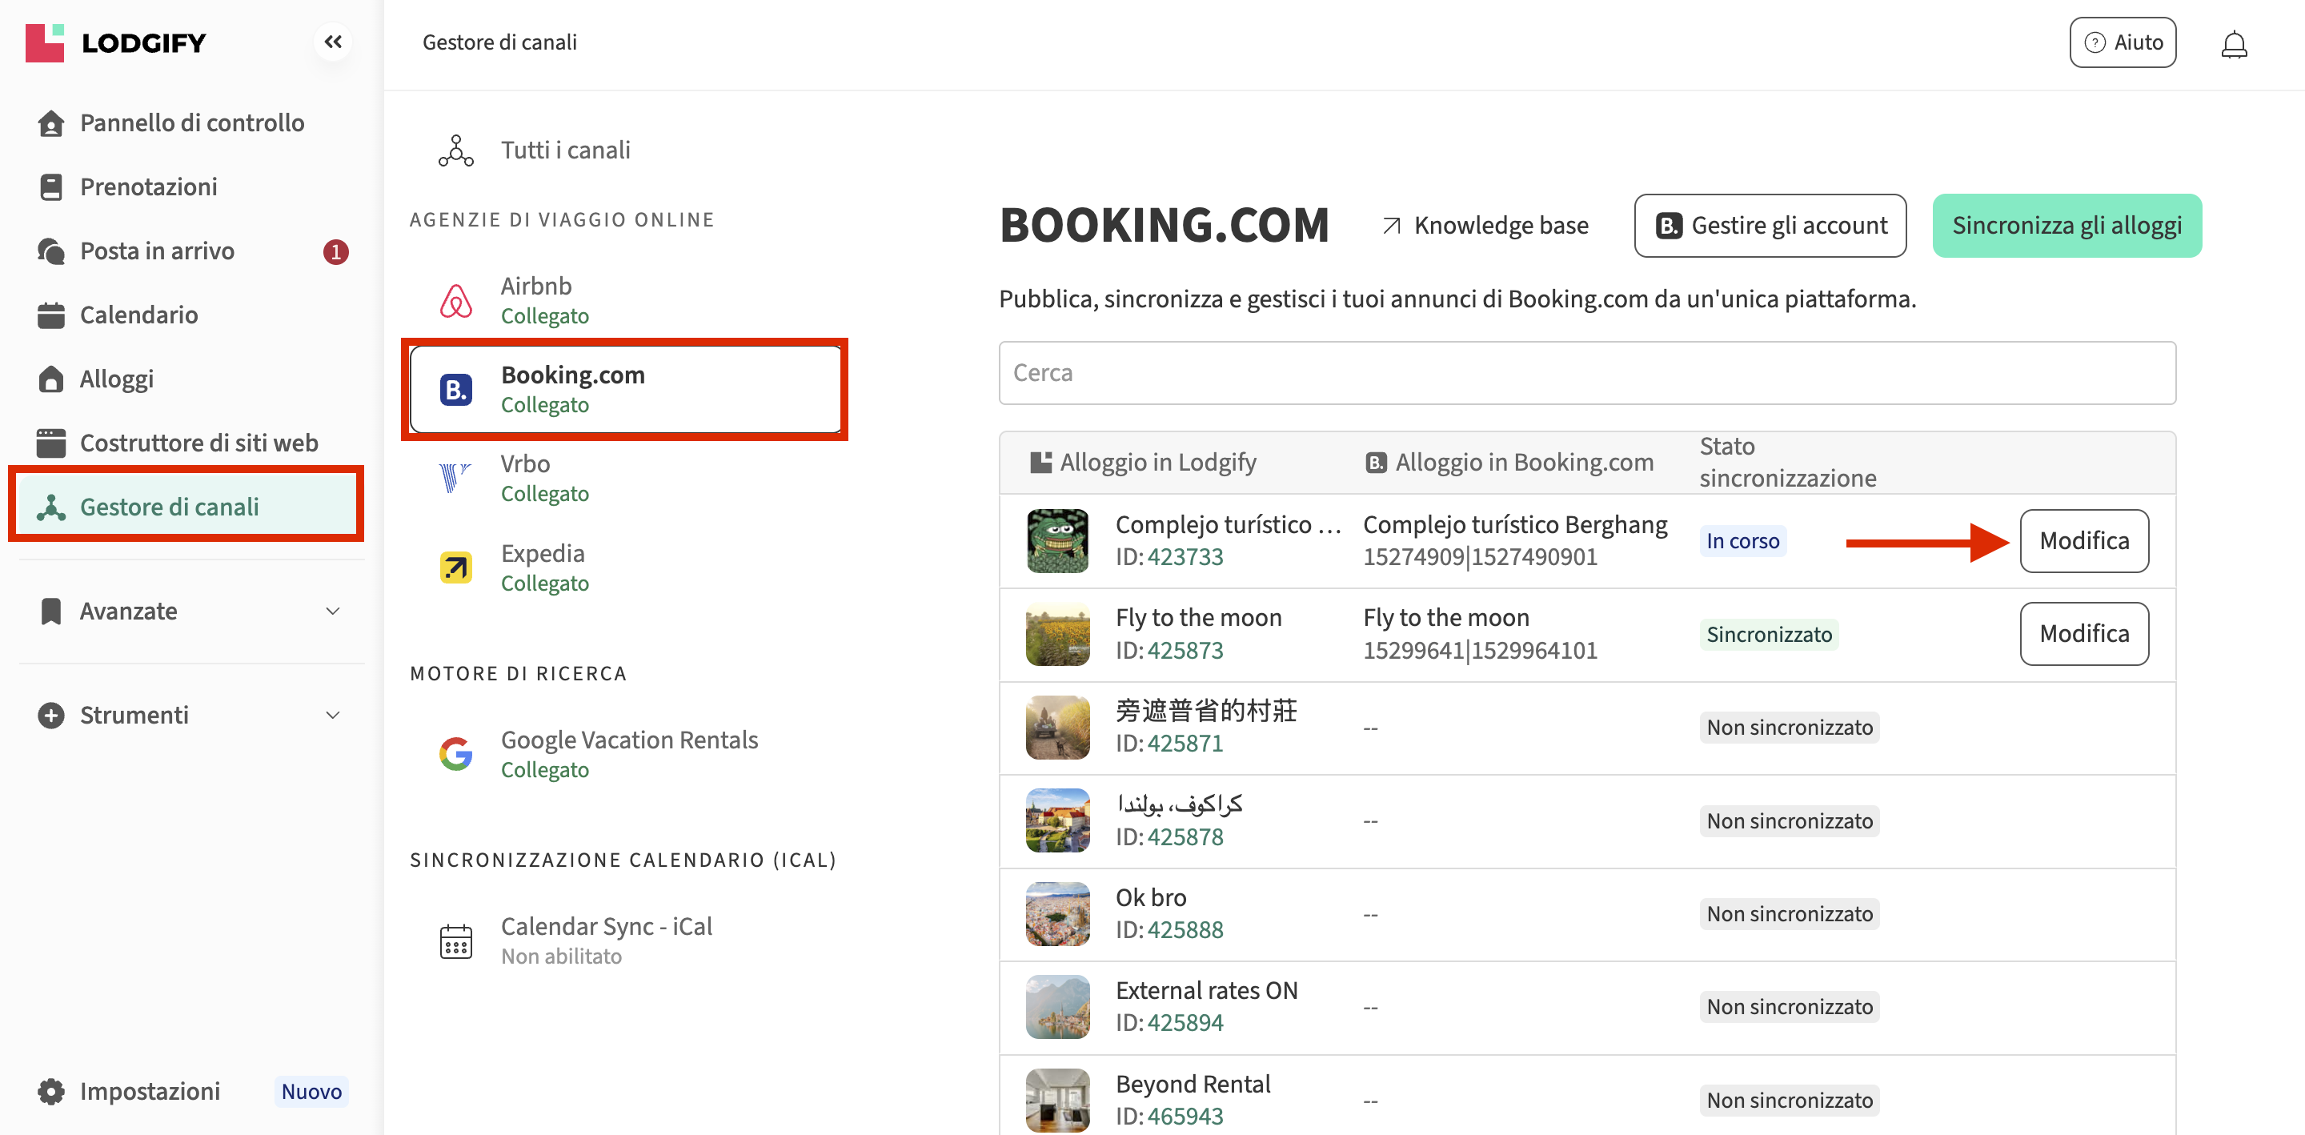Click the Cerca search field
The width and height of the screenshot is (2305, 1135).
(1586, 372)
